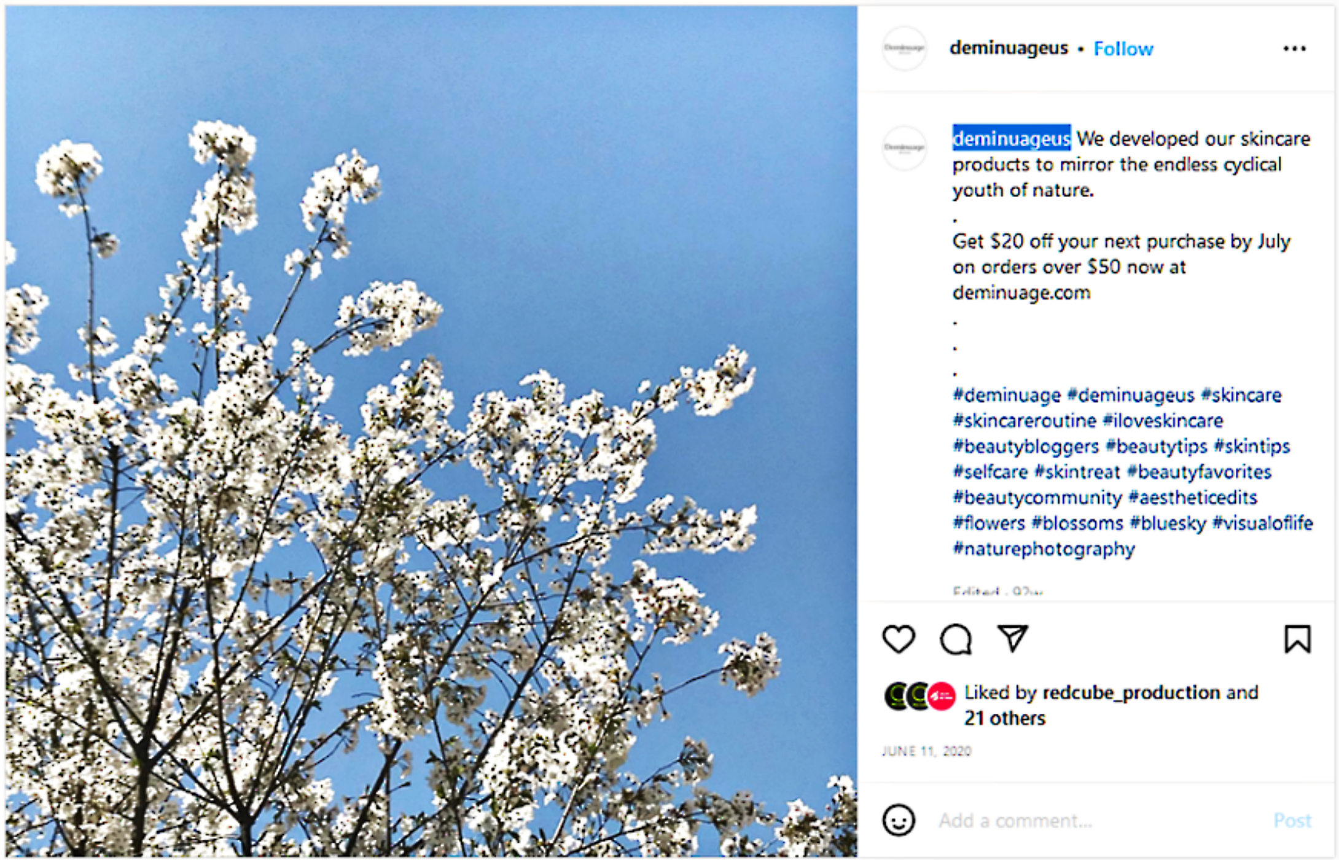Screen dimensions: 1339x860
Task: Open the three-dot more options menu
Action: coord(1294,49)
